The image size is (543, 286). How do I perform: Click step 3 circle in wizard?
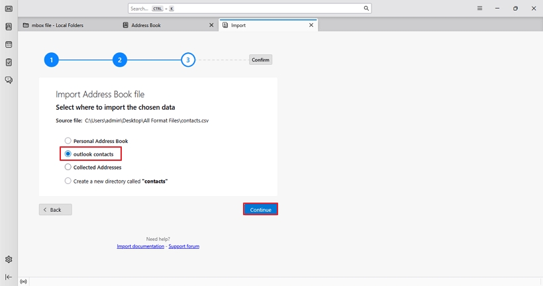188,60
